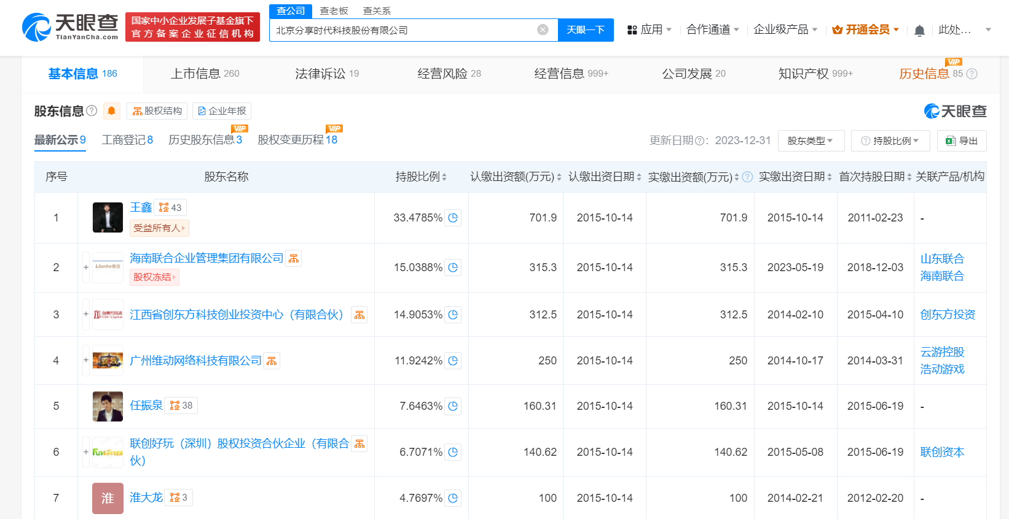
Task: Switch to the 知识产权 tab
Action: 815,74
